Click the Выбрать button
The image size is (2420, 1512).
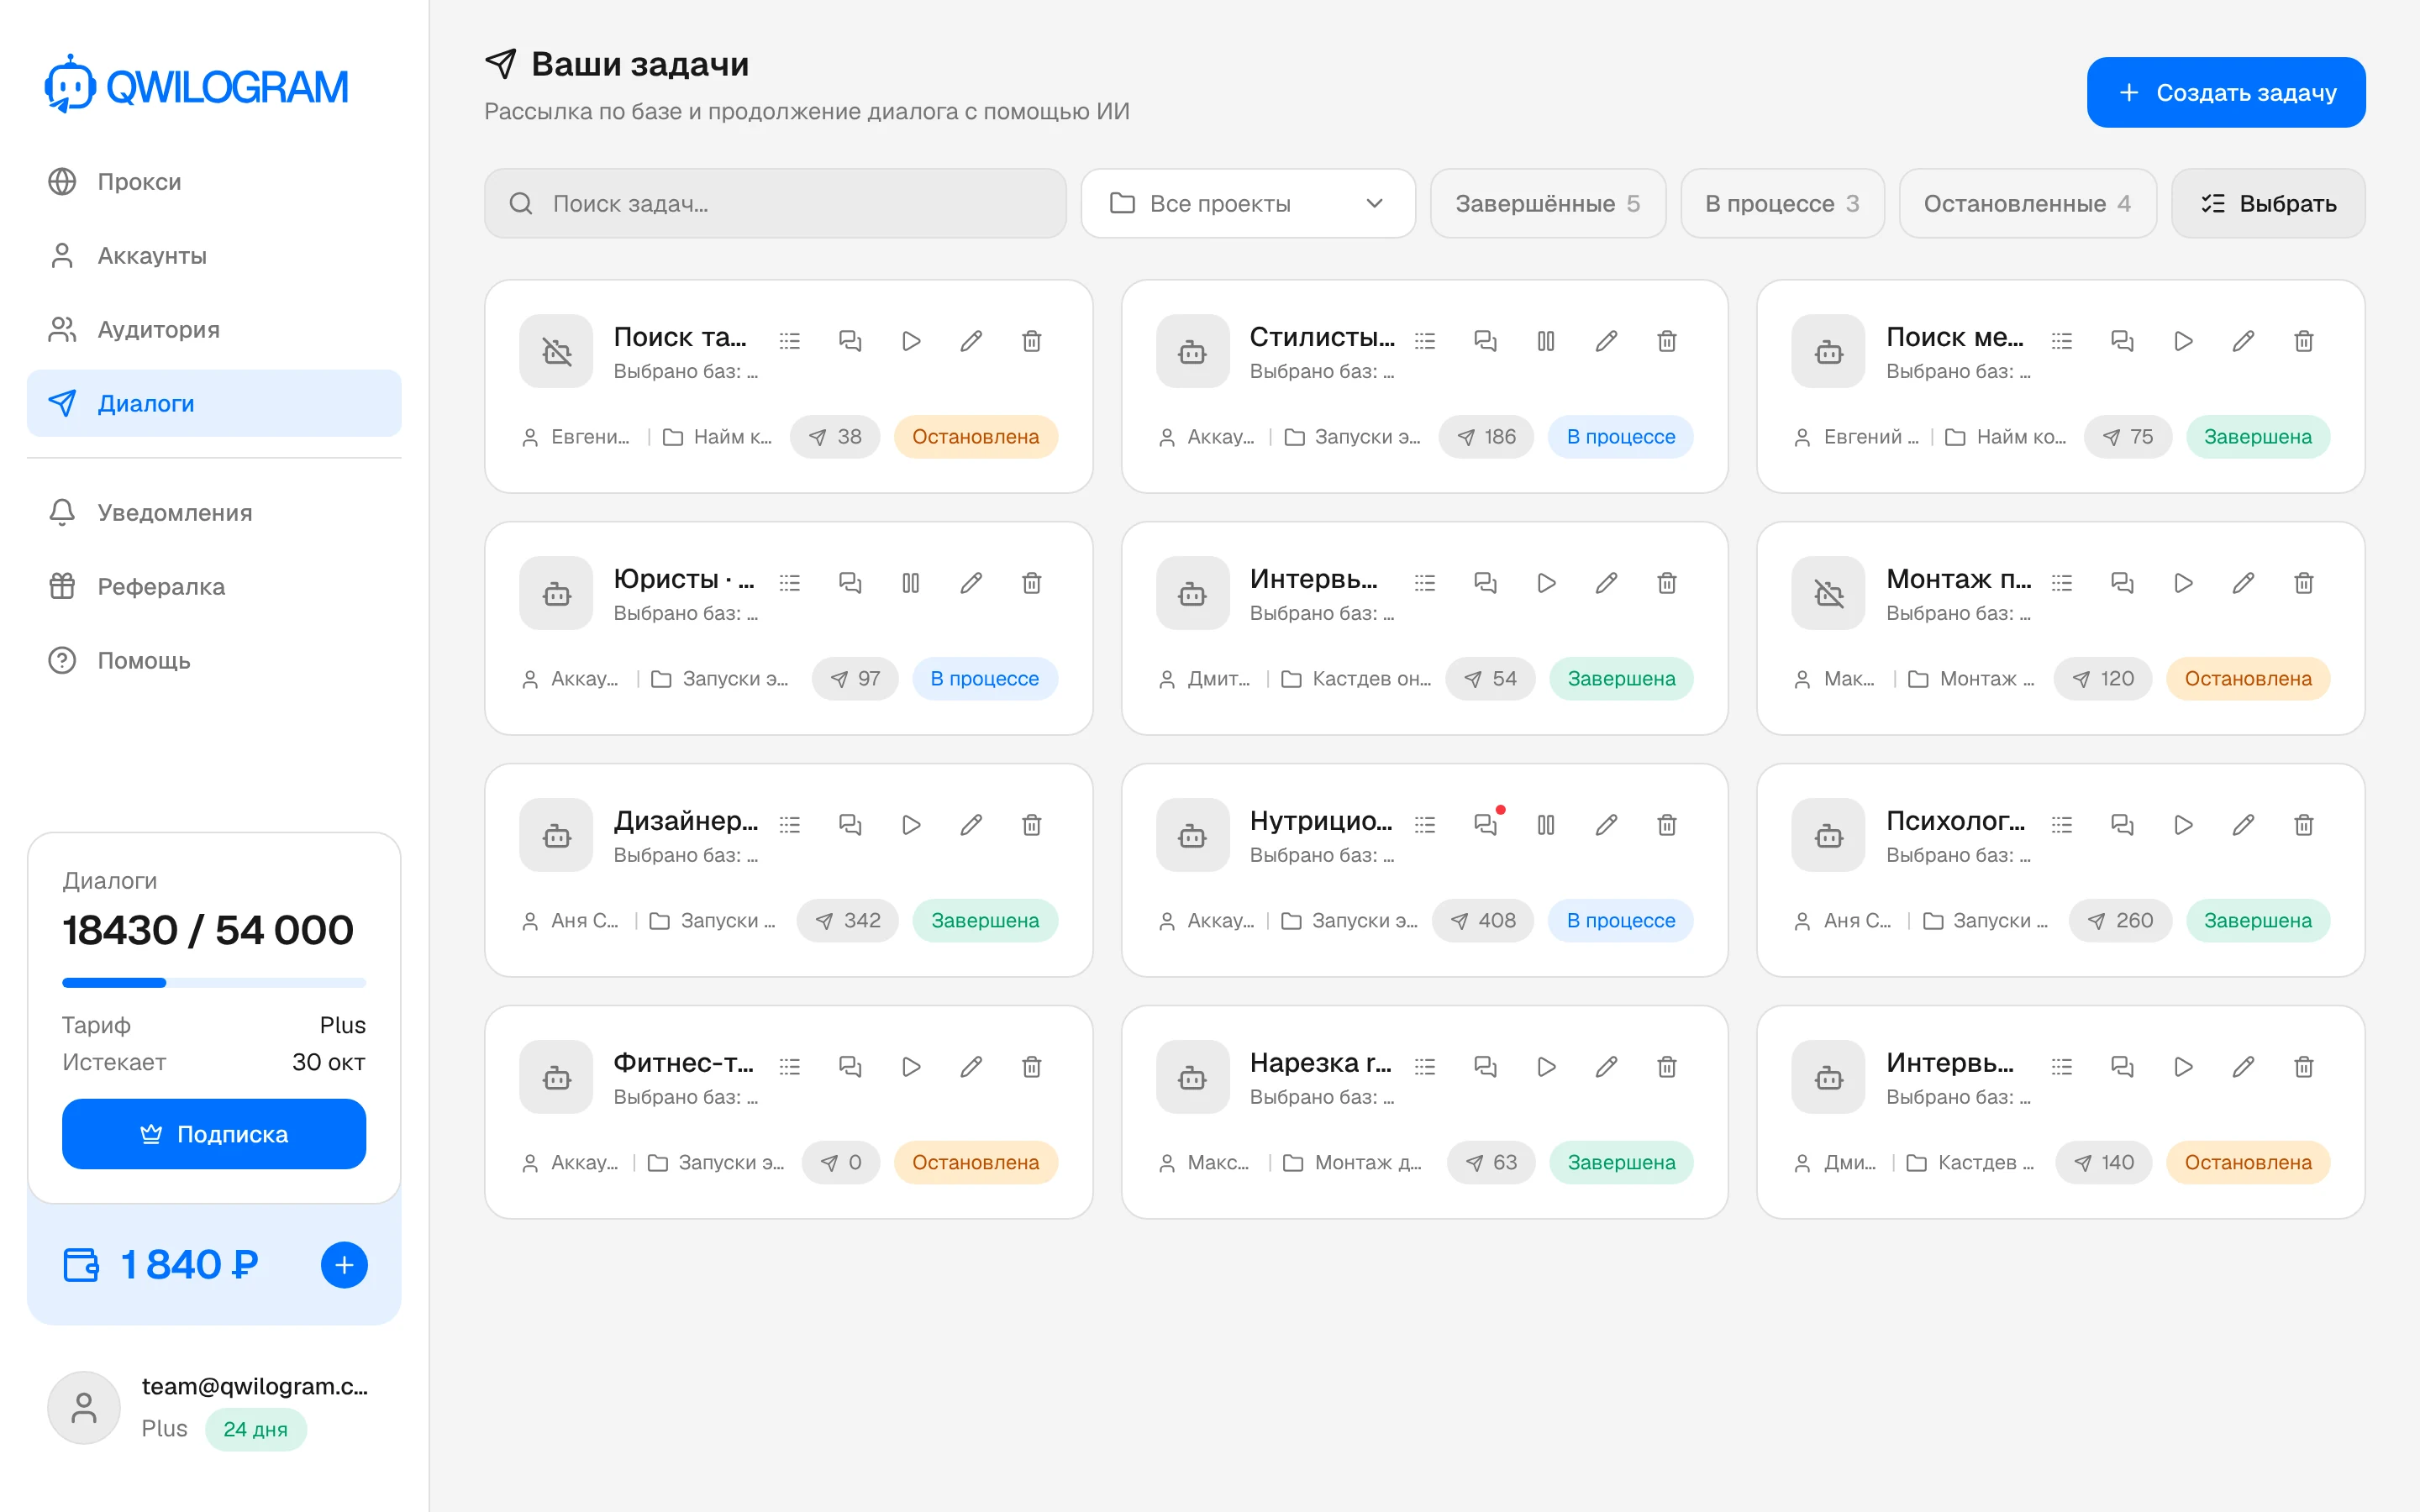pos(2267,204)
